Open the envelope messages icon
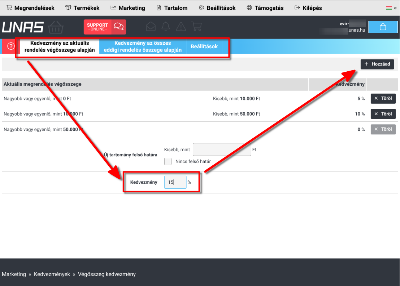 (151, 26)
